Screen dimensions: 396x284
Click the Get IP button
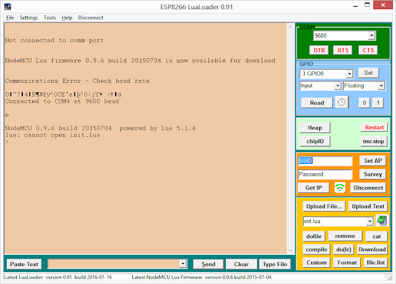click(314, 188)
